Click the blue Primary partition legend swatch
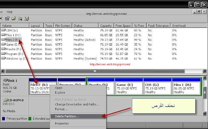Screen dimensions: 208x129 tap(4, 119)
